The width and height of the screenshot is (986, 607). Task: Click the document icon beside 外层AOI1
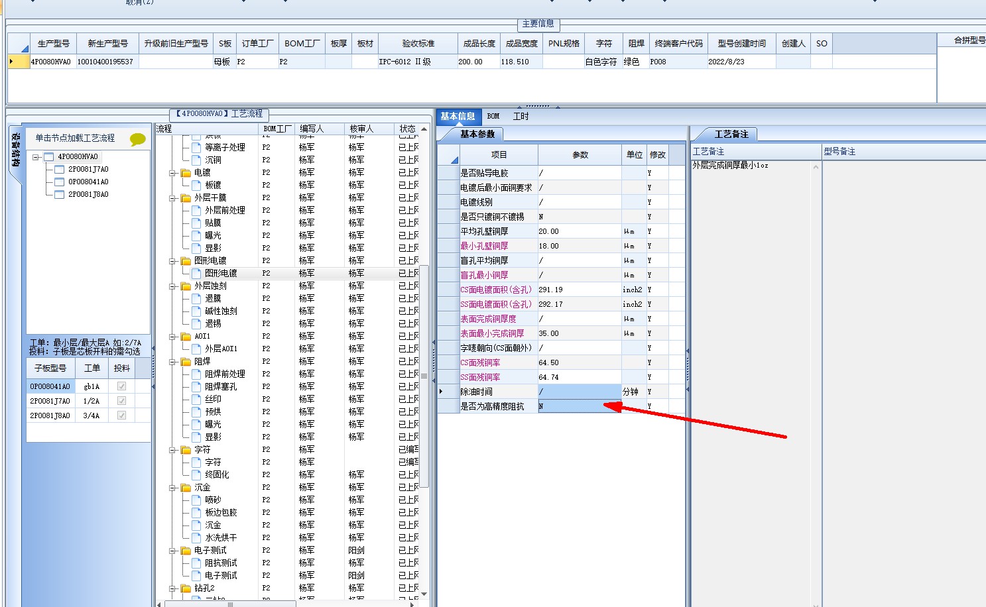(196, 349)
